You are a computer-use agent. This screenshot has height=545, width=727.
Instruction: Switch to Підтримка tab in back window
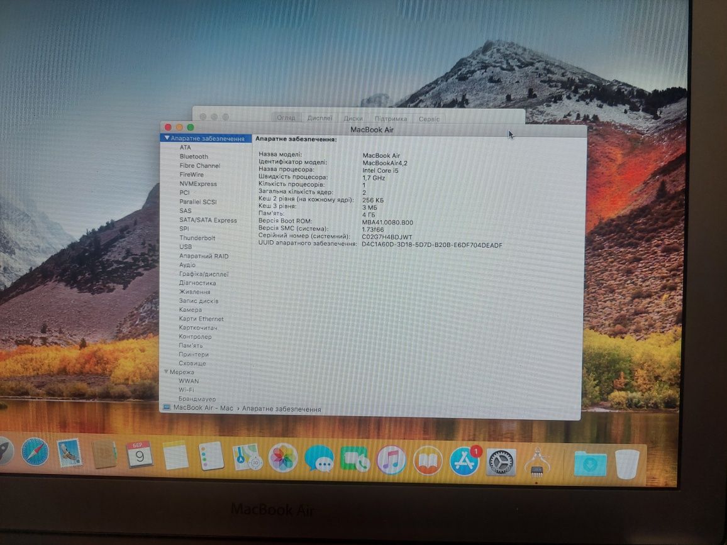[x=391, y=119]
